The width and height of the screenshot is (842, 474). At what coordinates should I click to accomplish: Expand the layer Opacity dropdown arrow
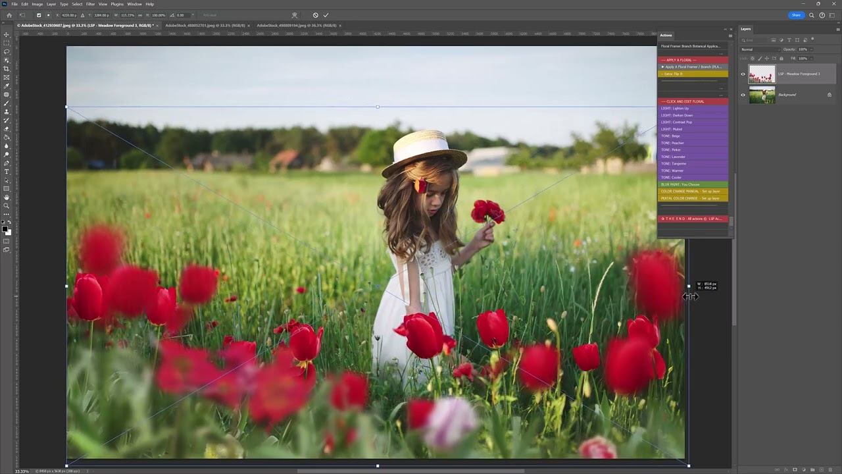(810, 49)
